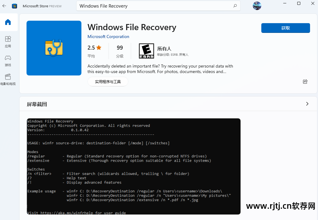This screenshot has width=318, height=220.
Task: Click the Microsoft Store logo in title bar
Action: [x=14, y=6]
